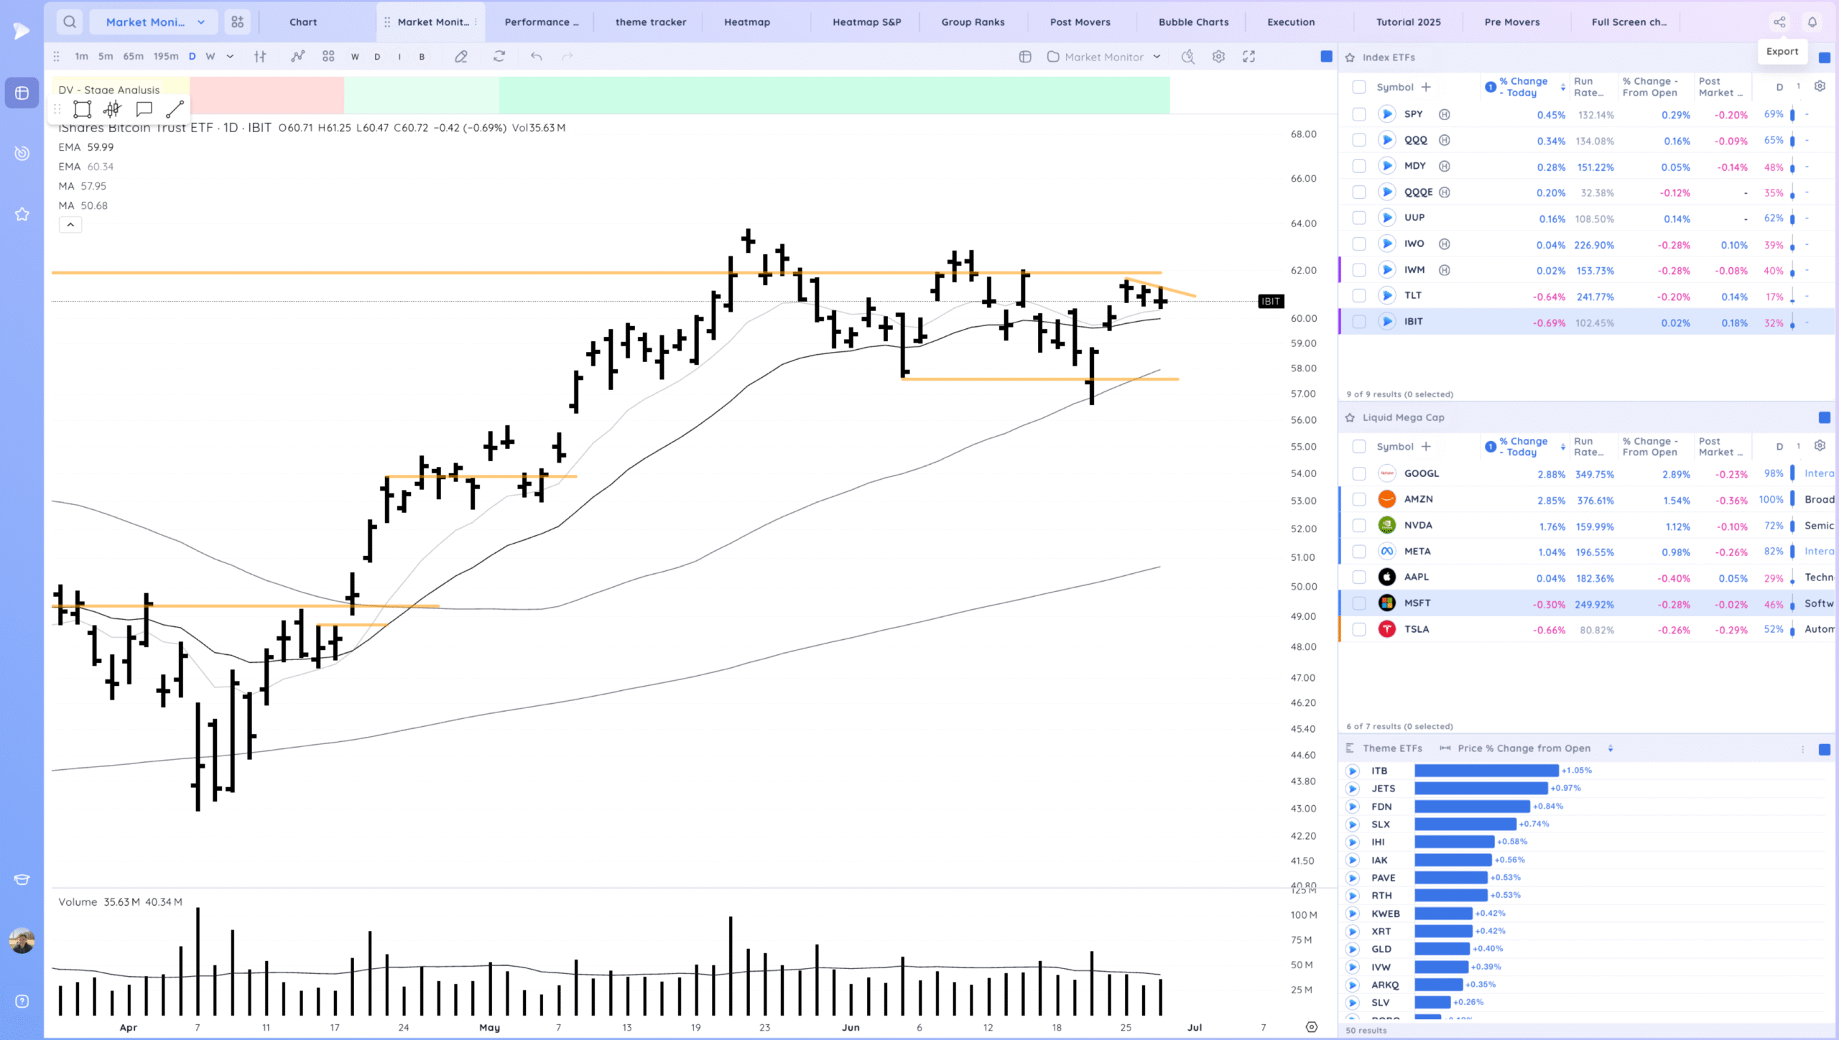Open notifications bell icon
Screen dimensions: 1839x1040
[x=1812, y=22]
